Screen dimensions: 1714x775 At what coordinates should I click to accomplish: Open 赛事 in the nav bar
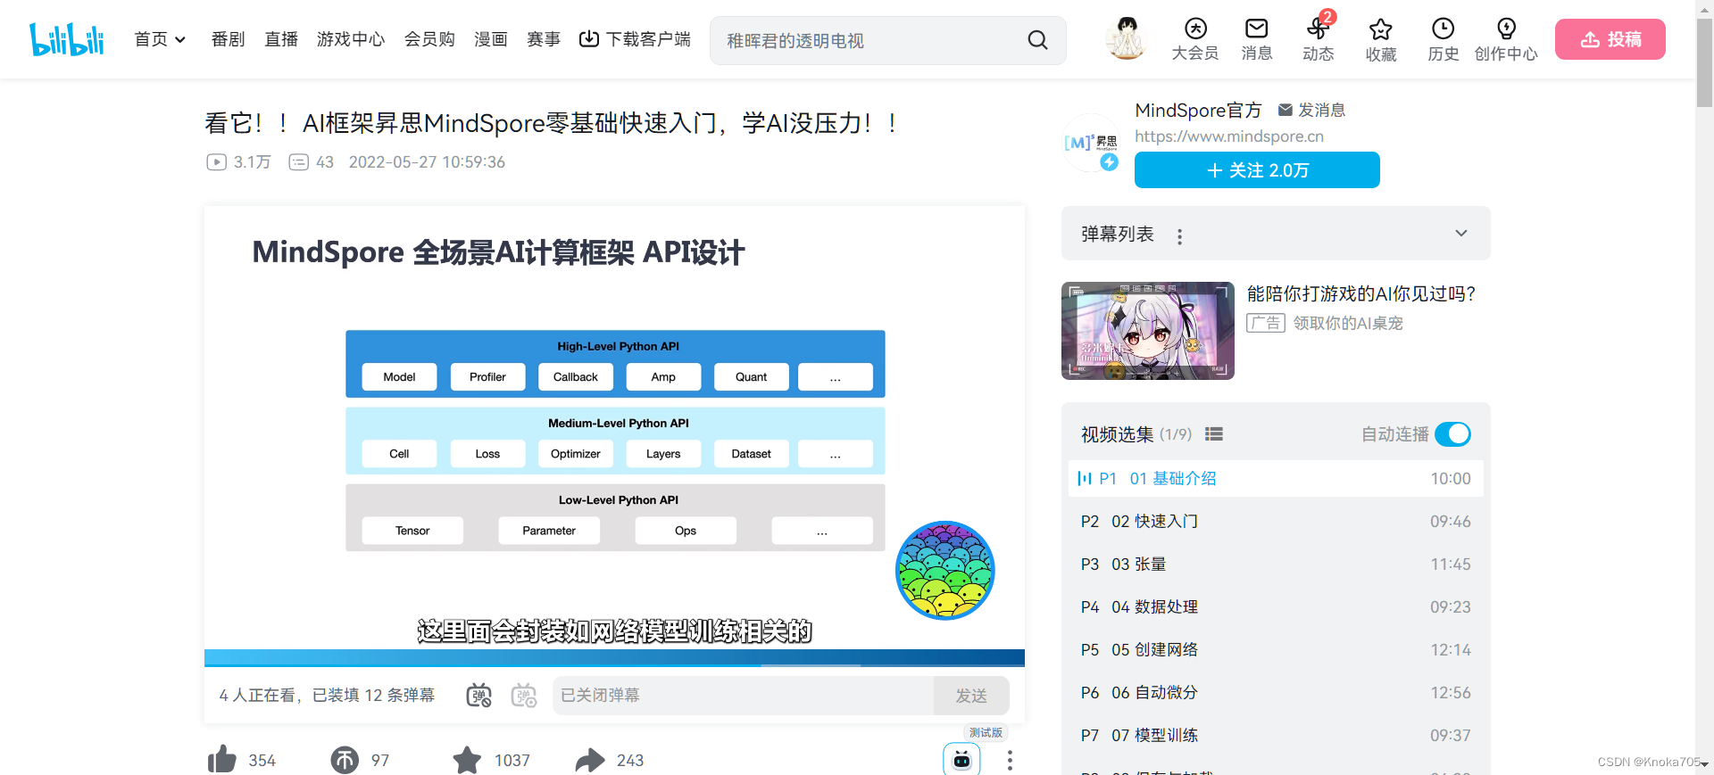544,39
